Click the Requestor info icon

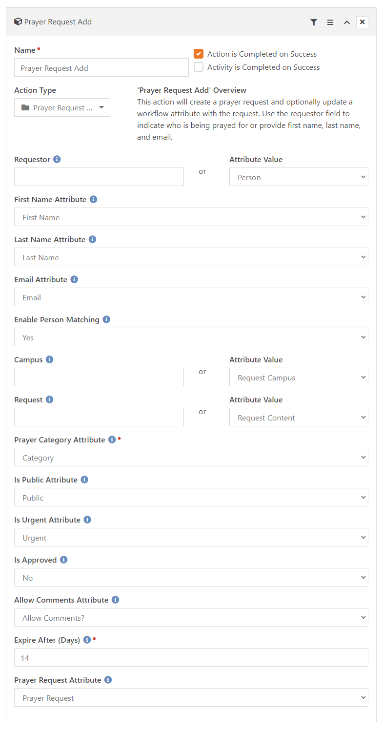coord(57,159)
